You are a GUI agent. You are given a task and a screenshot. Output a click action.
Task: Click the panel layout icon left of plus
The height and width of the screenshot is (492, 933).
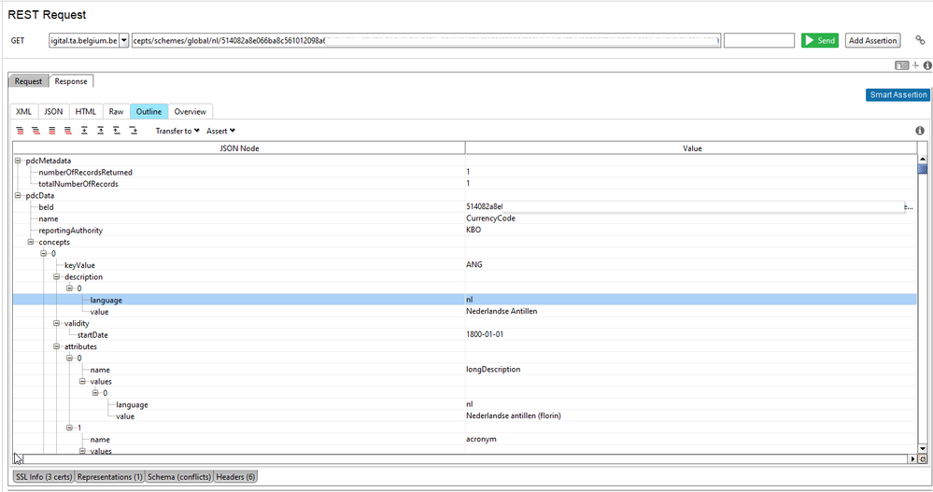pyautogui.click(x=902, y=65)
